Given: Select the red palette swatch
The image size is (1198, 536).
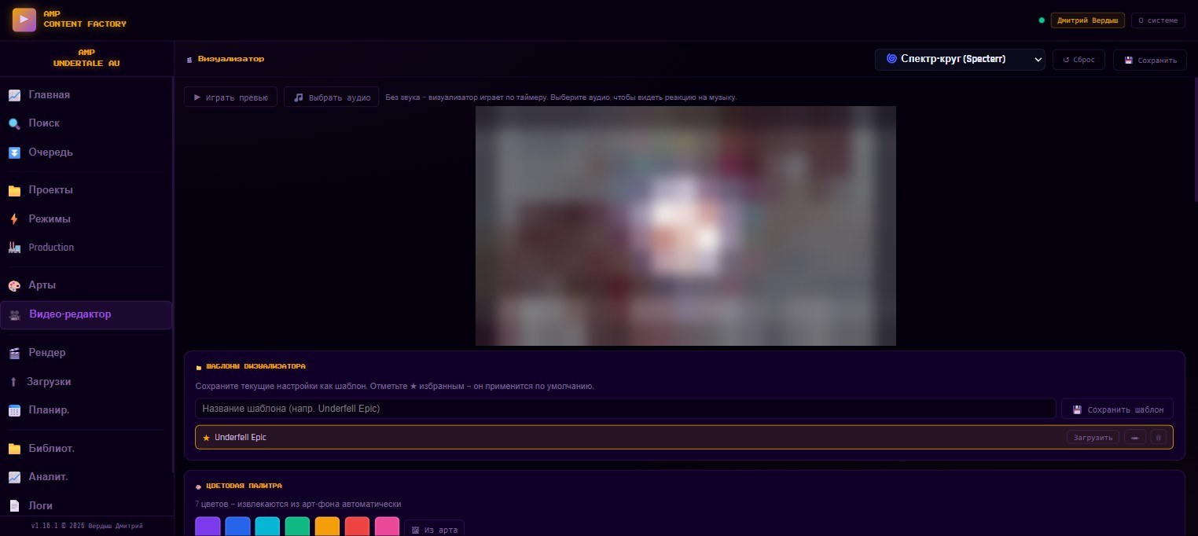Looking at the screenshot, I should [x=357, y=527].
